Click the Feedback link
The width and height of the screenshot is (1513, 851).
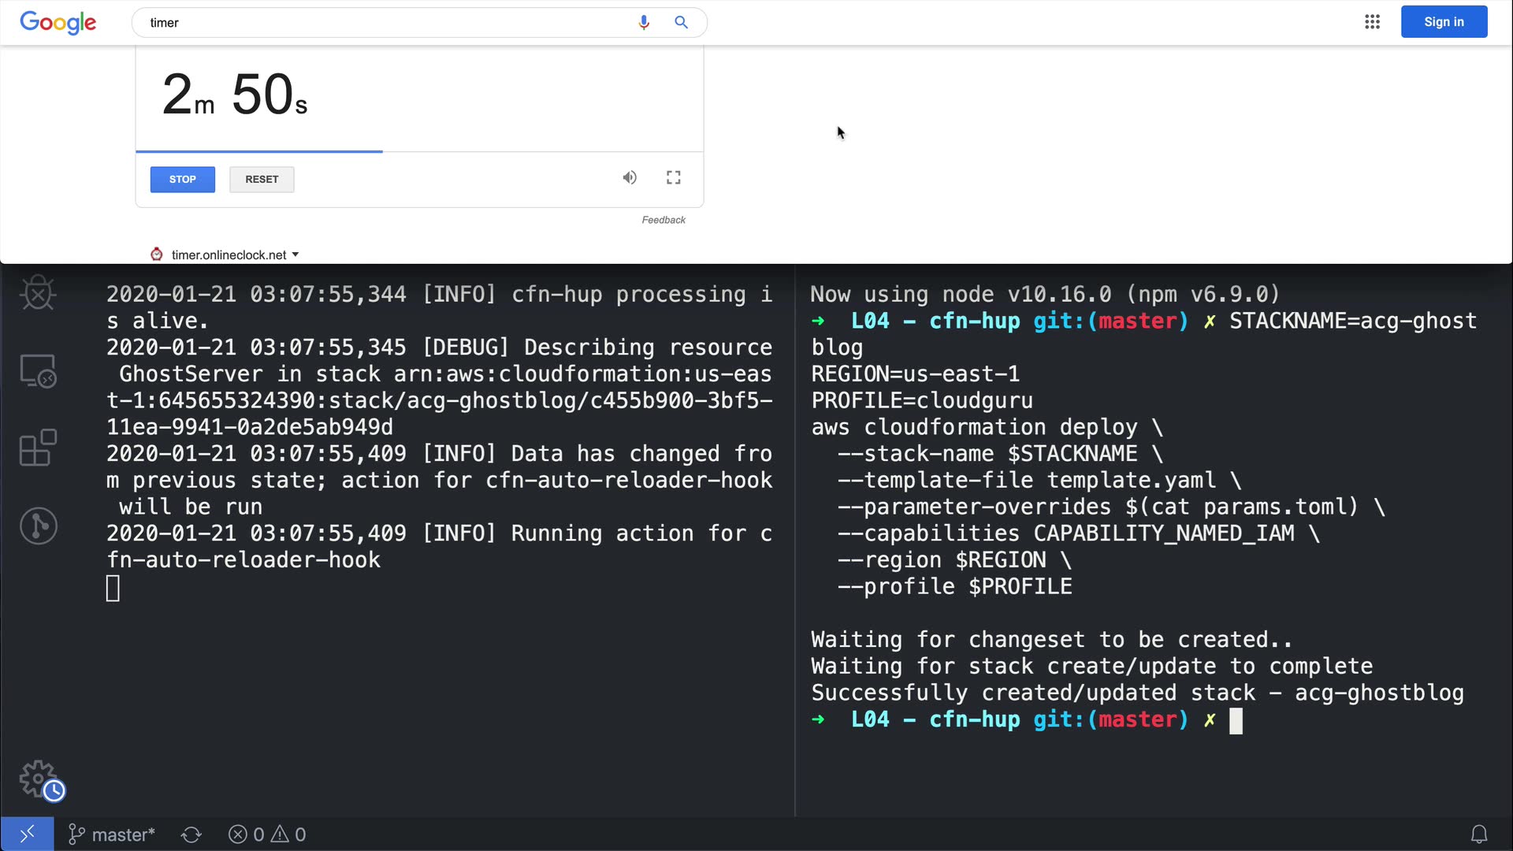(663, 220)
